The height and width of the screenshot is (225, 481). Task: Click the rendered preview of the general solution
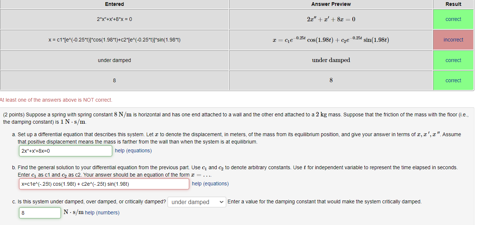click(331, 39)
